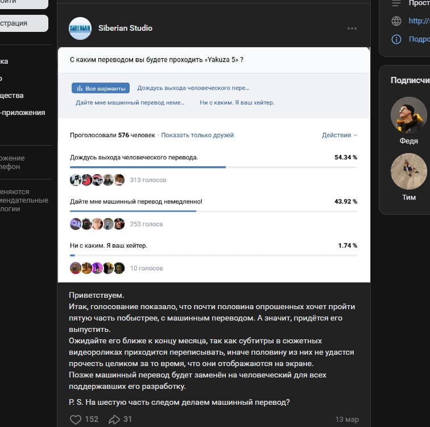The width and height of the screenshot is (430, 427).
Task: Switch to 'Ни с каким. Я ваш хейтер.' tab
Action: [237, 102]
